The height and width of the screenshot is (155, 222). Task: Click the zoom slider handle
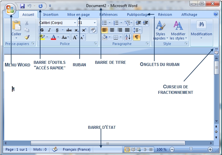(x=191, y=149)
